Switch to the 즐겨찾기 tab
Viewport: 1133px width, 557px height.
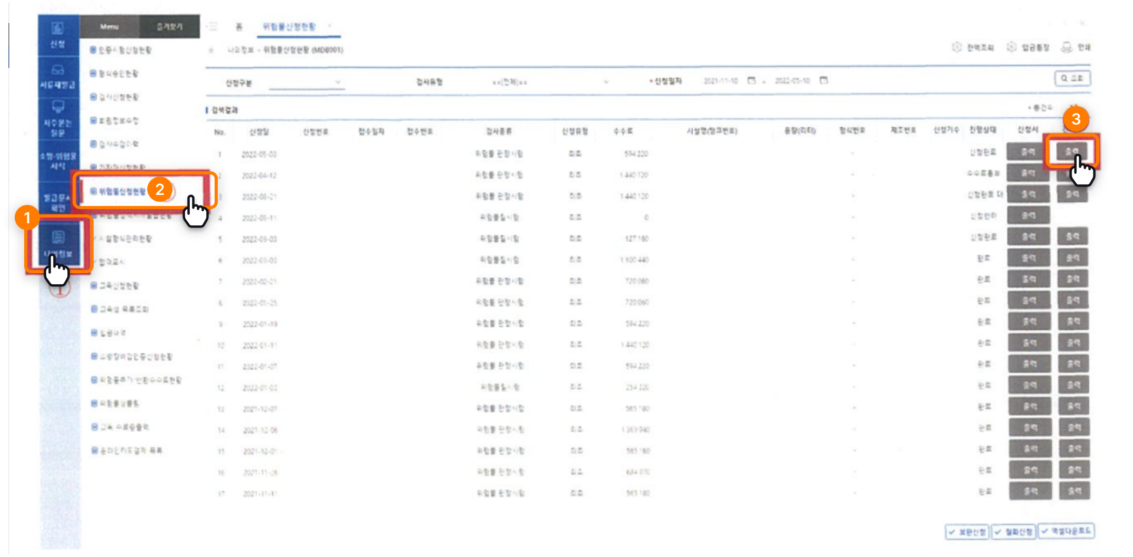coord(169,26)
